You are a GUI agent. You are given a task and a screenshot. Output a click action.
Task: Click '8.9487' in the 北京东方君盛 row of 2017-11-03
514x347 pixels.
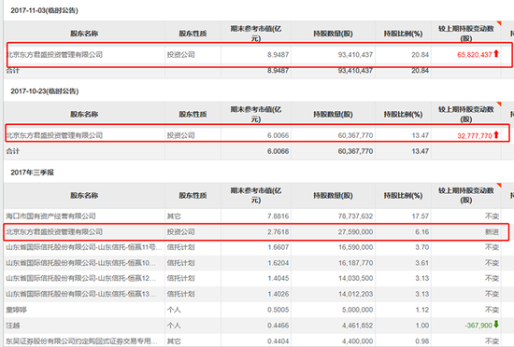point(278,55)
